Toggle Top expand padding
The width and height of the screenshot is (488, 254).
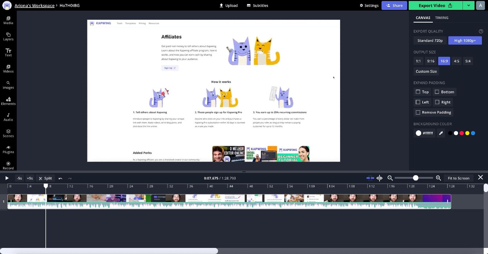422,92
